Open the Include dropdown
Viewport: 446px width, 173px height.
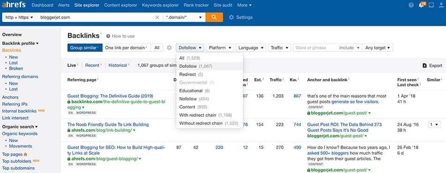(x=349, y=48)
